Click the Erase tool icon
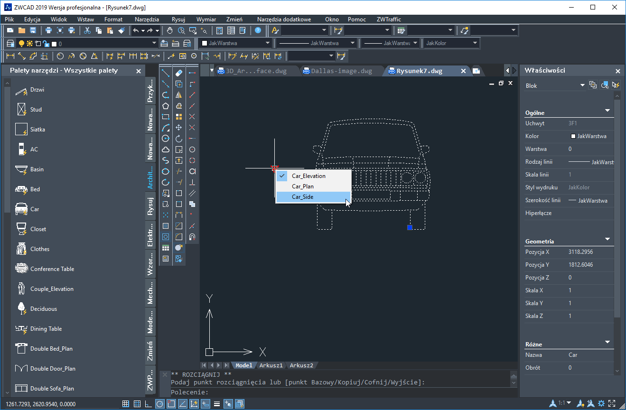The image size is (626, 410). coord(179,73)
